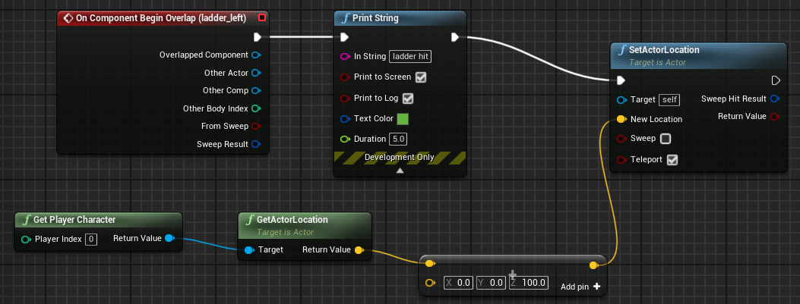This screenshot has width=800, height=304.
Task: Click the Overlapped Component output pin
Action: pos(256,55)
